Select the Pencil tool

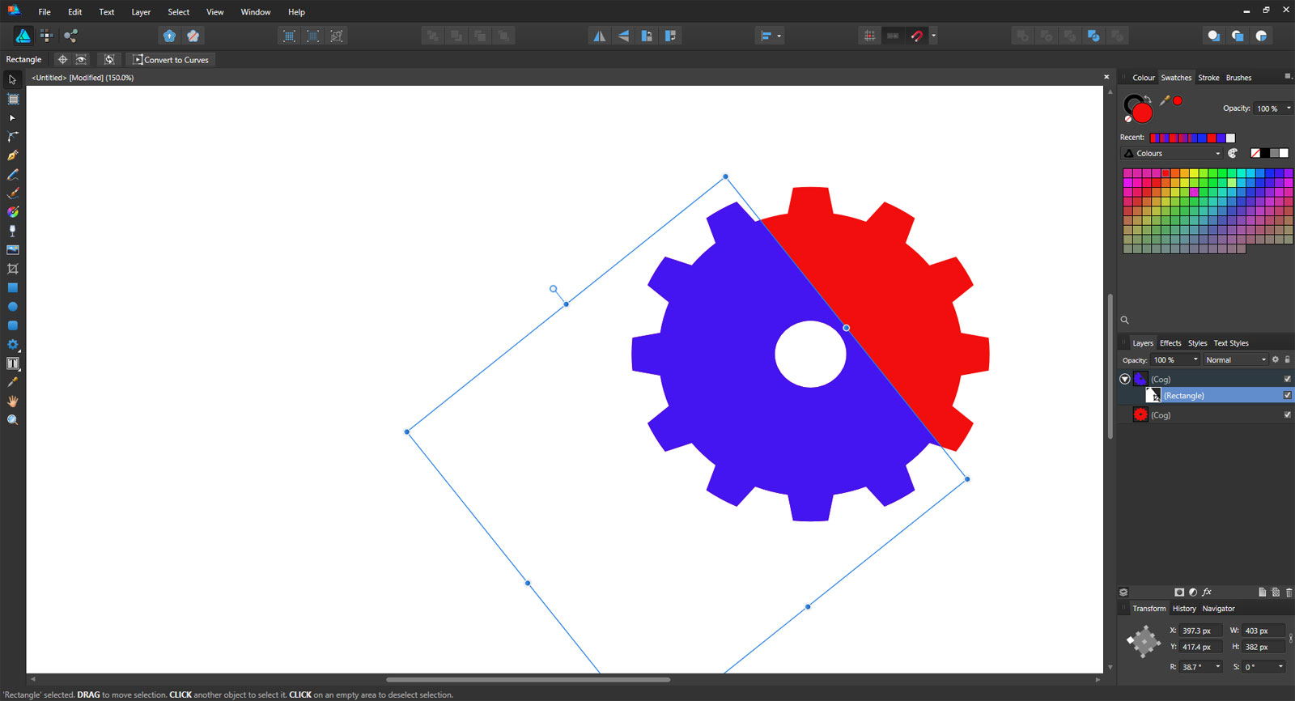click(x=12, y=175)
